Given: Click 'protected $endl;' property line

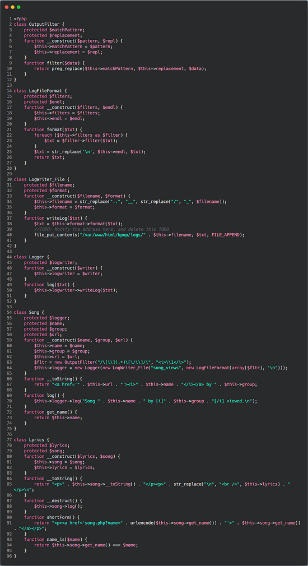Looking at the screenshot, I should click(45, 102).
